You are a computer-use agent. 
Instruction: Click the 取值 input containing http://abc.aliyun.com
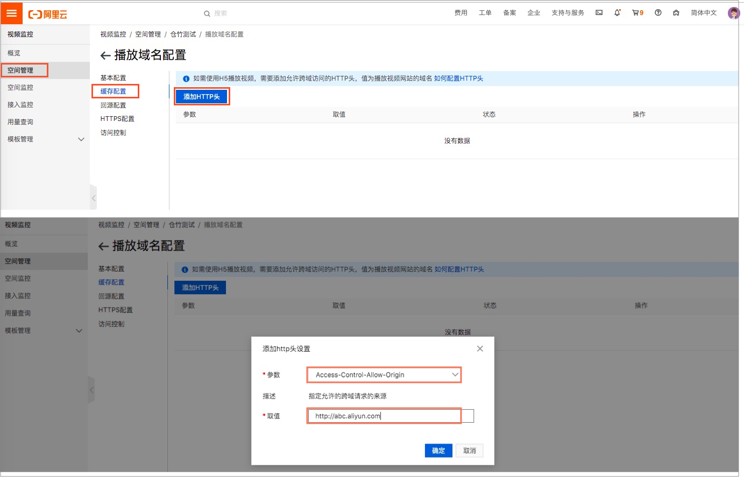[x=384, y=416]
